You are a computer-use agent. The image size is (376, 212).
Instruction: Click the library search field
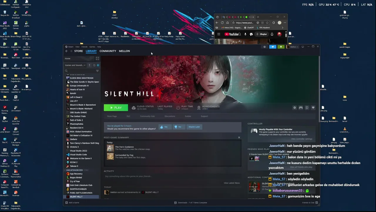coord(80,71)
